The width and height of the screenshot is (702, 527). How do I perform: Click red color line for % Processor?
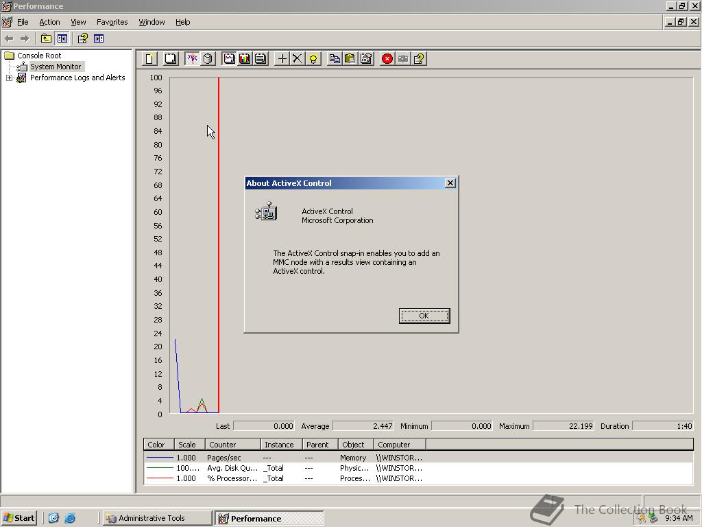[160, 478]
